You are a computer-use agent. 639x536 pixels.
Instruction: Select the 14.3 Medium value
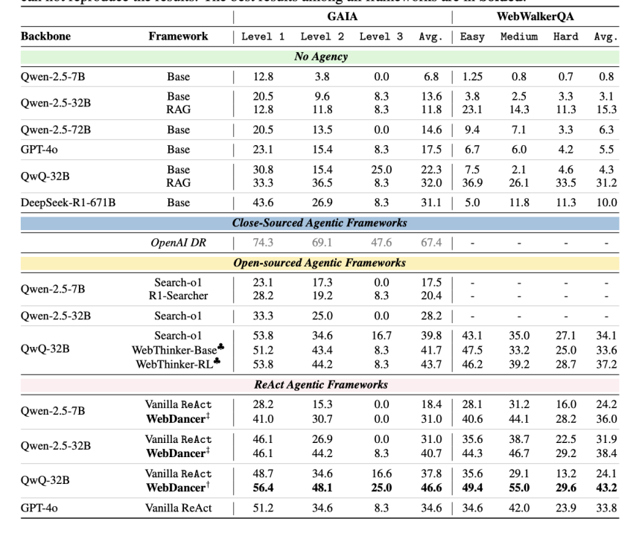coord(519,109)
